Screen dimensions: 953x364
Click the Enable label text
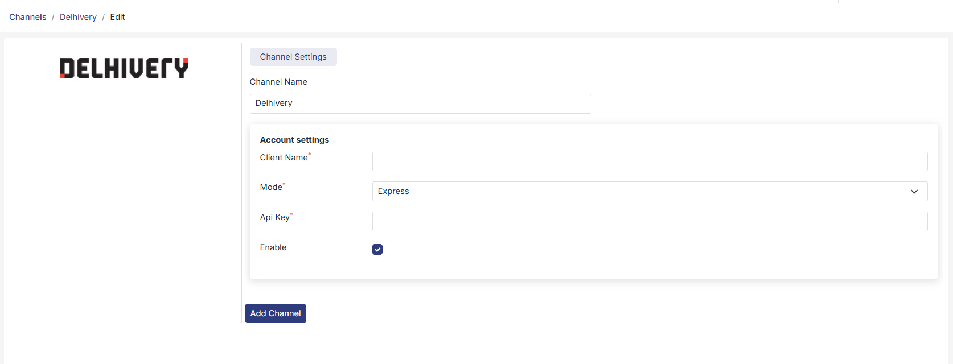click(273, 247)
